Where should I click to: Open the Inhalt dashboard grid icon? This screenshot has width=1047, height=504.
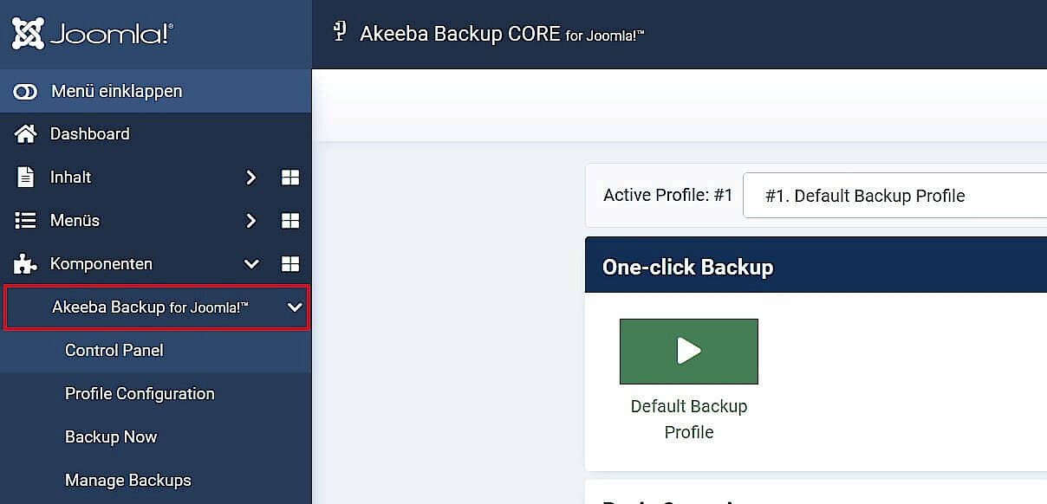coord(290,177)
